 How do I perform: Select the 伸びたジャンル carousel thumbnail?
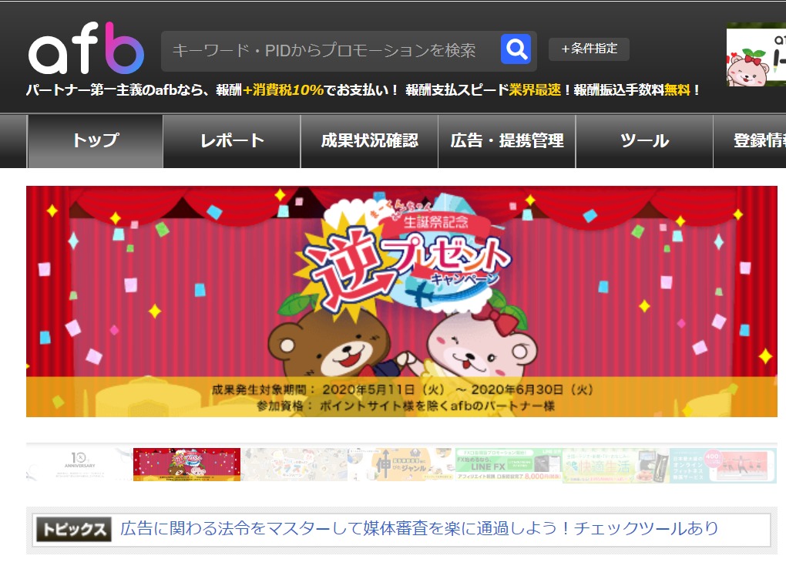tap(401, 465)
